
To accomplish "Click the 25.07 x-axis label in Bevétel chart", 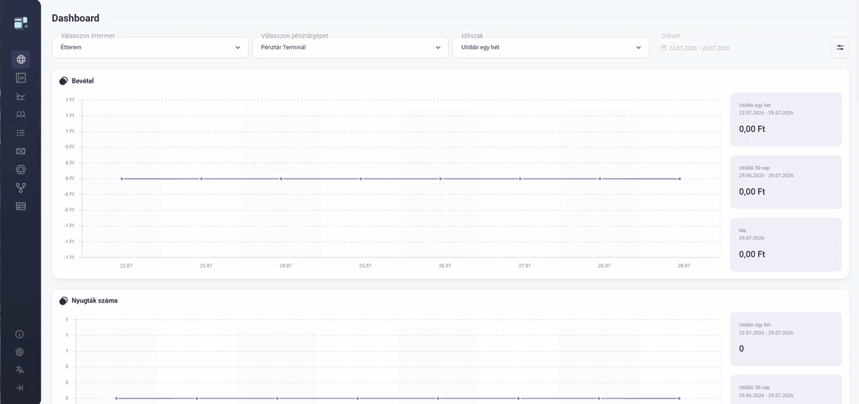I will (x=365, y=266).
